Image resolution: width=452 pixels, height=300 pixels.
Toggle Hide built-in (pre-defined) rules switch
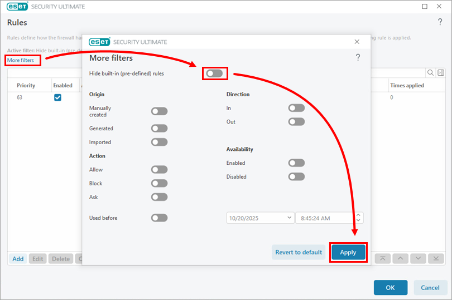click(x=214, y=73)
